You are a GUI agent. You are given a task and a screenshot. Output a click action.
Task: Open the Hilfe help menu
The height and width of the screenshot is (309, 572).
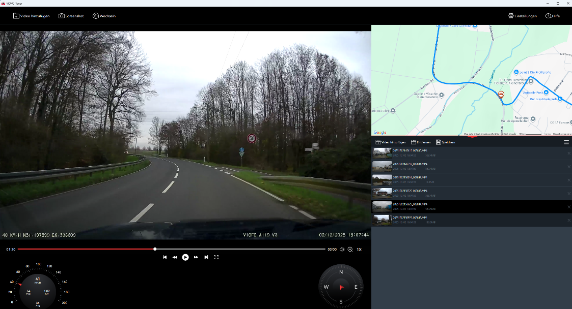[x=552, y=16]
